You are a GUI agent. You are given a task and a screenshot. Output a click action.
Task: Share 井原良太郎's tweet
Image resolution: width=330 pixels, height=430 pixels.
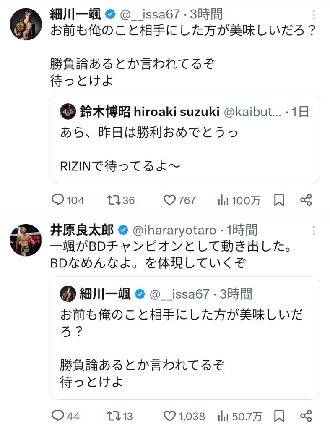(x=306, y=416)
